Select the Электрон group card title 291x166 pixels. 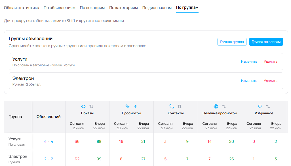click(x=23, y=78)
